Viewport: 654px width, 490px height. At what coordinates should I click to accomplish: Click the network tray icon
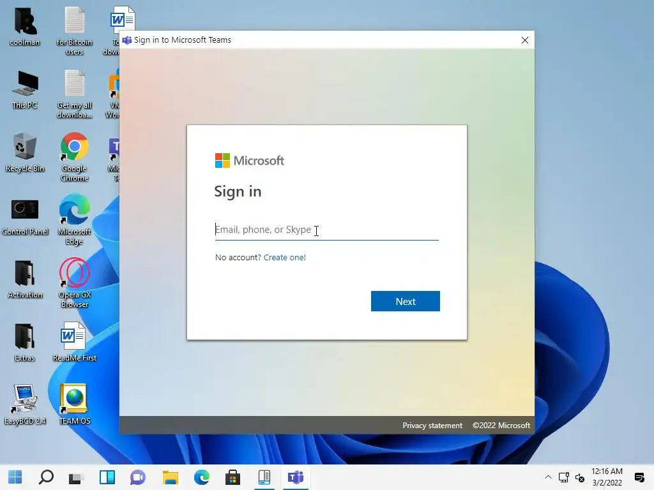[564, 477]
